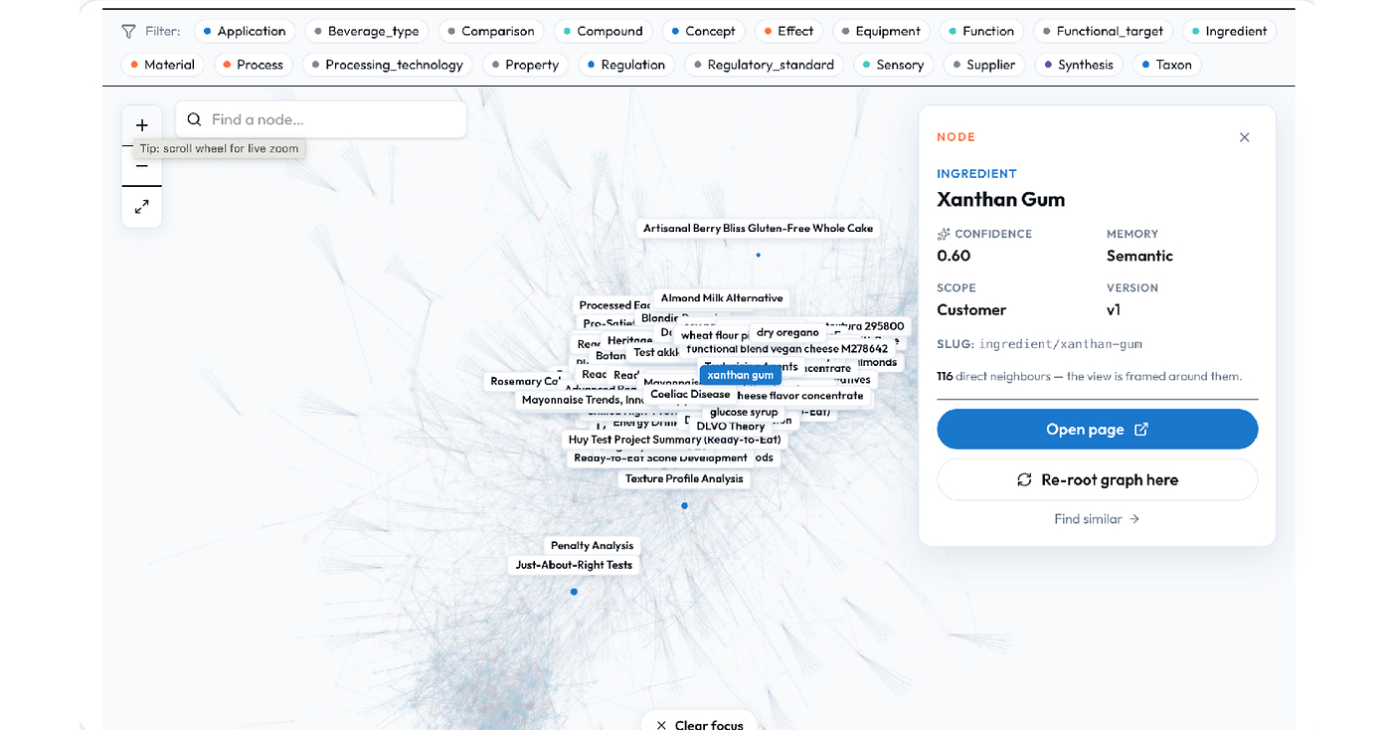Viewport: 1394px width, 730px height.
Task: Toggle the Compound filter chip
Action: (x=604, y=32)
